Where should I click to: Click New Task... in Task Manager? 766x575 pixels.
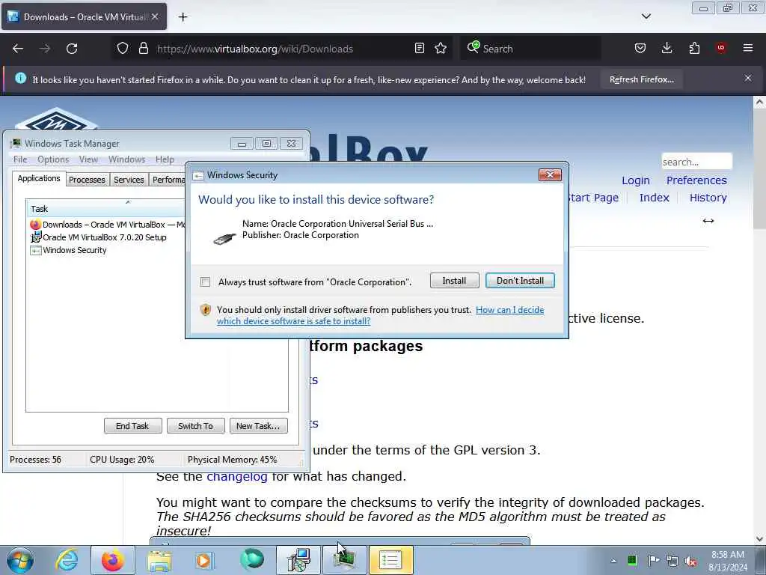coord(258,426)
